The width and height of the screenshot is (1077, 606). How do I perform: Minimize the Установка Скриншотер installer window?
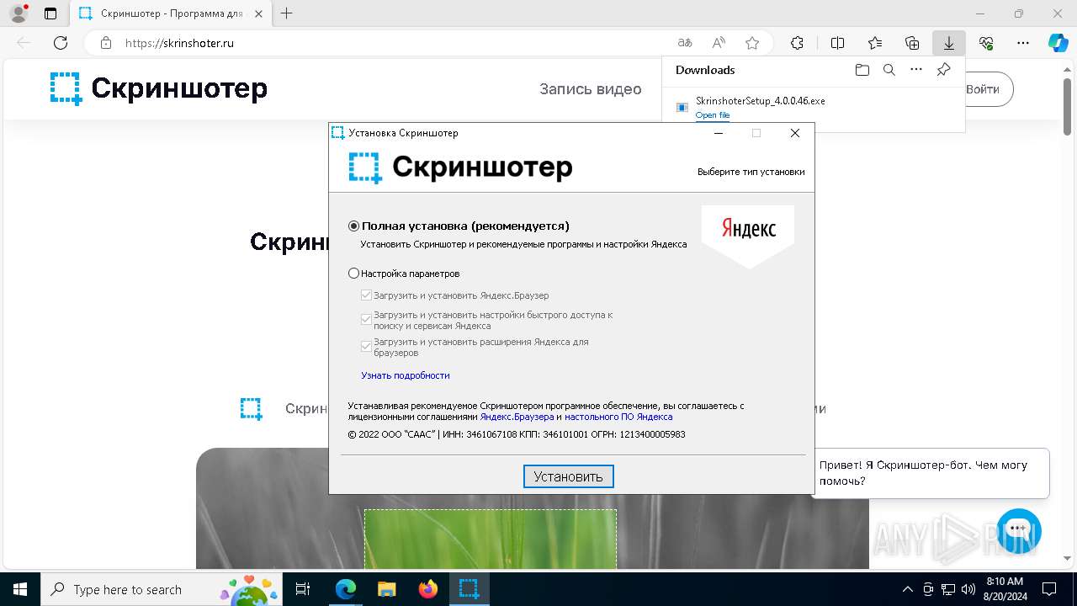point(718,133)
